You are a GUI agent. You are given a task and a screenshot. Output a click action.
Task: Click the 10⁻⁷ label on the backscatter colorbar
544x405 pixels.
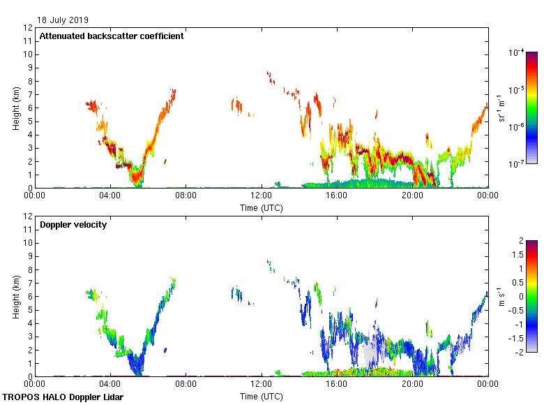(x=517, y=164)
